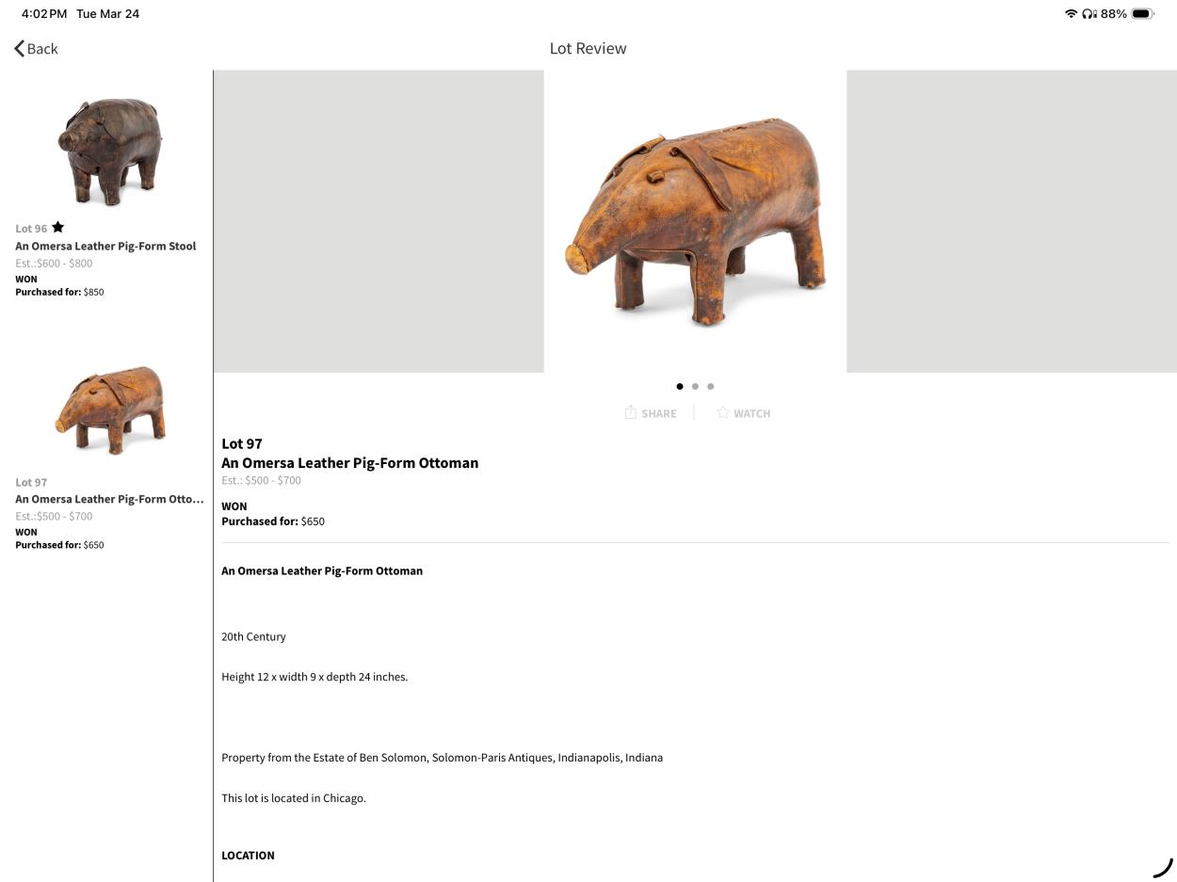The width and height of the screenshot is (1177, 882).
Task: Tap the Back chevron arrow
Action: (19, 48)
